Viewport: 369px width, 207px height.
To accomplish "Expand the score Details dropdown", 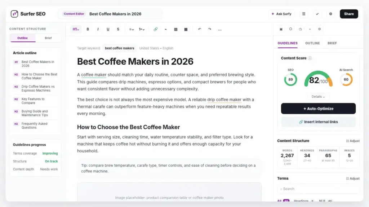I will pos(318,97).
